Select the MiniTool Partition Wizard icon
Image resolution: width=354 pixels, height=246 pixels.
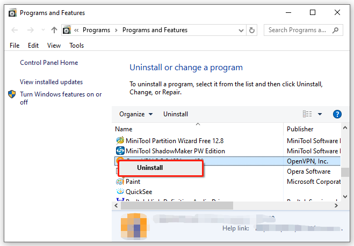[120, 140]
